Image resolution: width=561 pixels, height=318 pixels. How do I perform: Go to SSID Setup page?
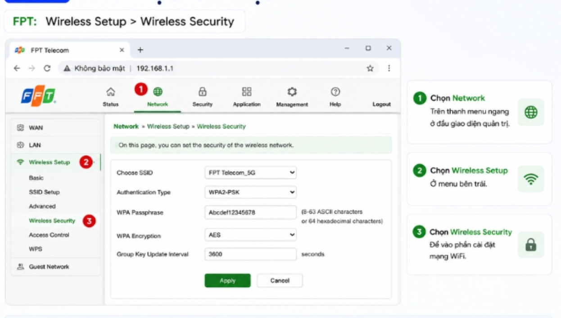point(44,192)
